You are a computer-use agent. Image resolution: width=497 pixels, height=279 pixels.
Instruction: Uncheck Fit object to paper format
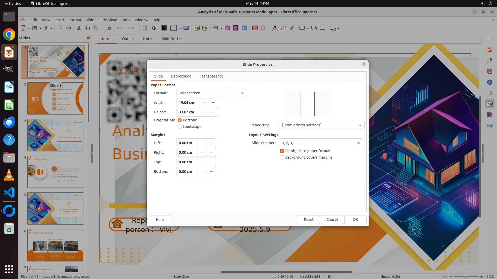coord(282,151)
